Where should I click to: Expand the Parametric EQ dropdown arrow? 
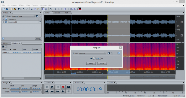point(40,22)
